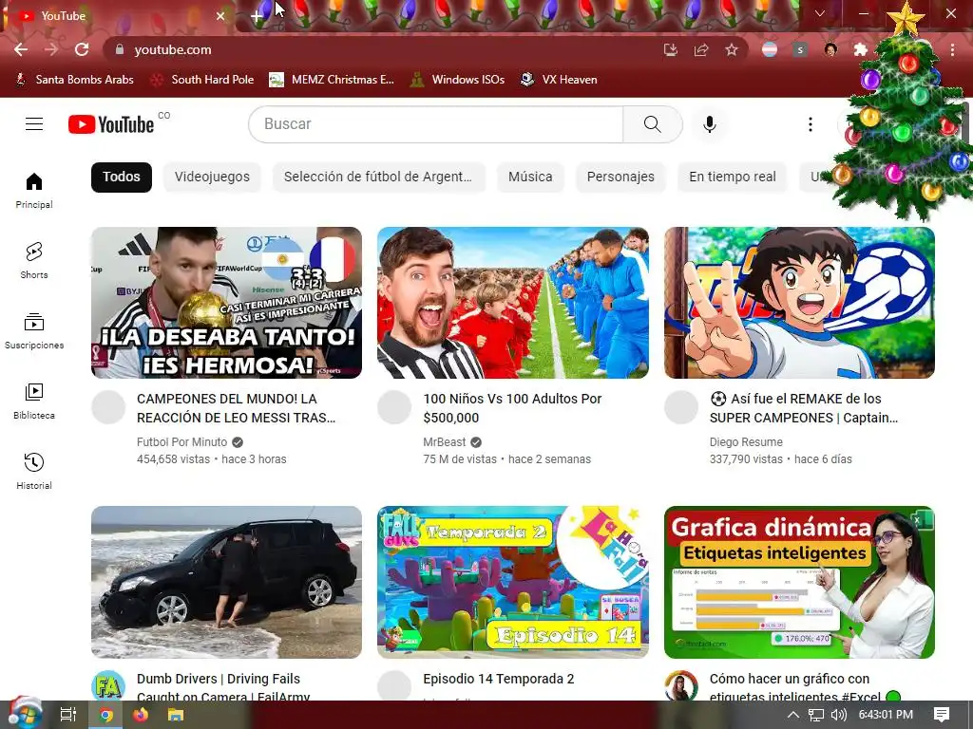This screenshot has height=729, width=973.
Task: Open the volume icon in system tray
Action: point(838,715)
